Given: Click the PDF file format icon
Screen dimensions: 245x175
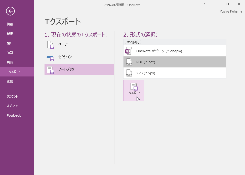Looking at the screenshot, I should click(x=129, y=62).
